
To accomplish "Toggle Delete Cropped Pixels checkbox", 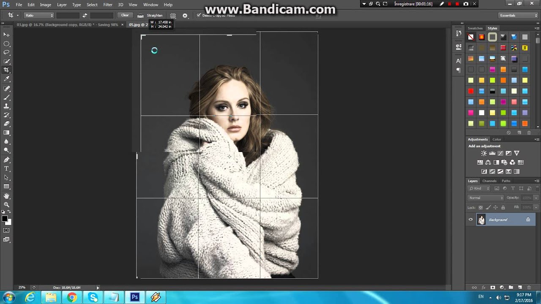I will (199, 15).
